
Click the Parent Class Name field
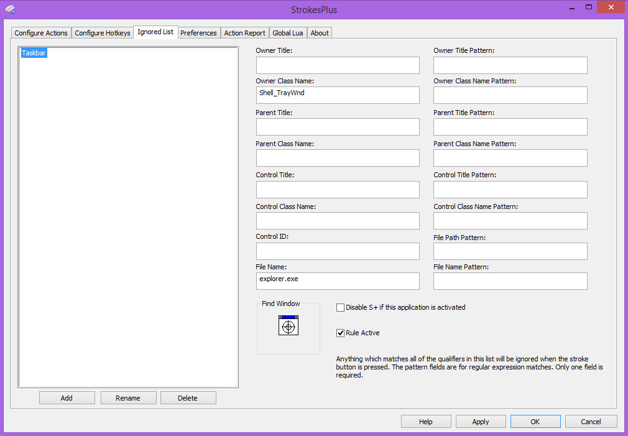pyautogui.click(x=338, y=158)
